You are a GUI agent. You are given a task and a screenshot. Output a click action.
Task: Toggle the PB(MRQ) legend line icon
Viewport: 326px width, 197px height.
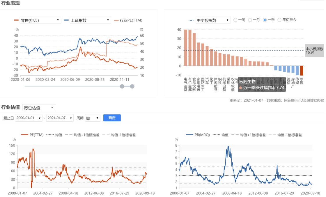[190, 135]
